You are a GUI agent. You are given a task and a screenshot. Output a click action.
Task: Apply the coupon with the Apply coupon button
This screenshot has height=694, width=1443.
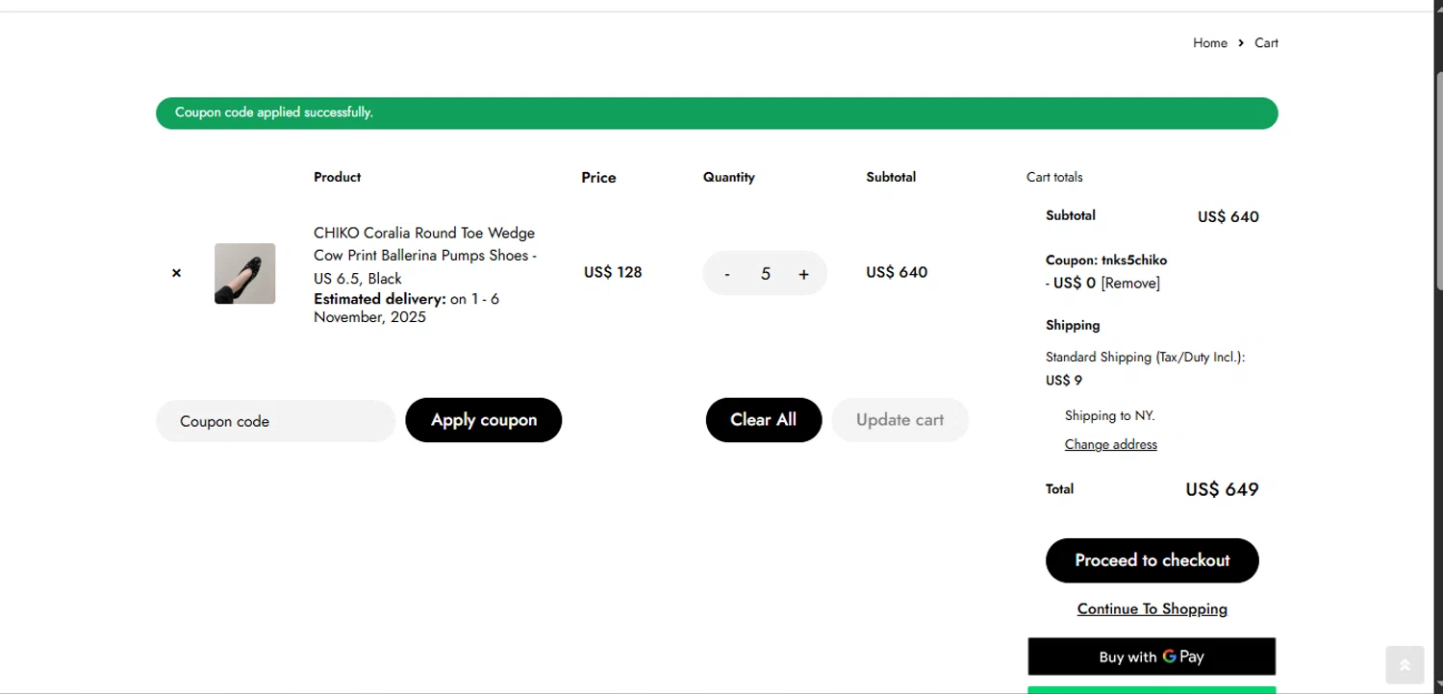[x=484, y=420]
